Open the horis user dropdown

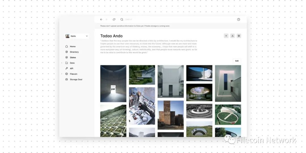77,36
